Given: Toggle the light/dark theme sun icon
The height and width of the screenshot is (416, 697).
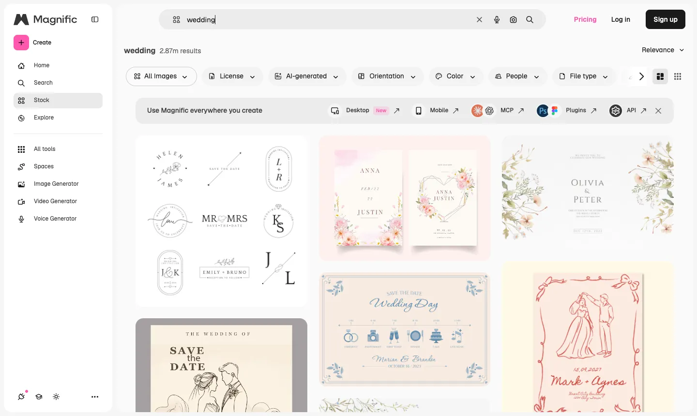Looking at the screenshot, I should pyautogui.click(x=56, y=397).
